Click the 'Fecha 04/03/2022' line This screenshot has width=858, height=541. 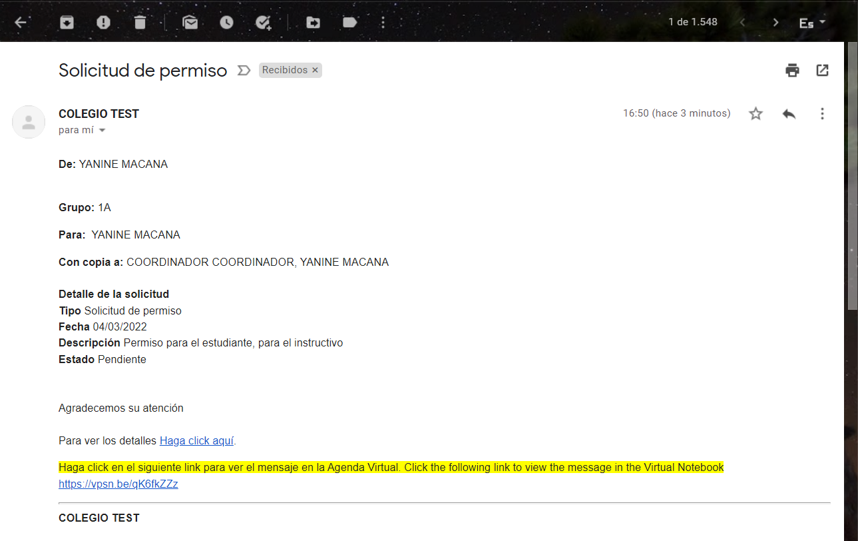click(x=103, y=326)
